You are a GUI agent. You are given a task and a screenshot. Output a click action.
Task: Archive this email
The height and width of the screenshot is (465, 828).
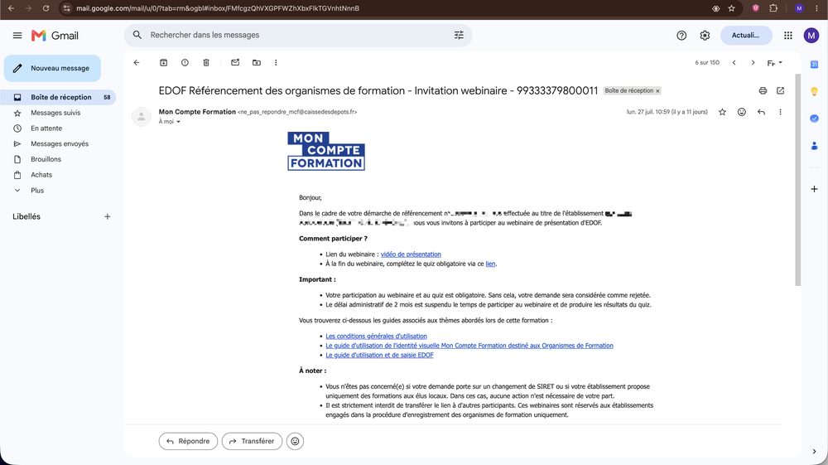[164, 62]
